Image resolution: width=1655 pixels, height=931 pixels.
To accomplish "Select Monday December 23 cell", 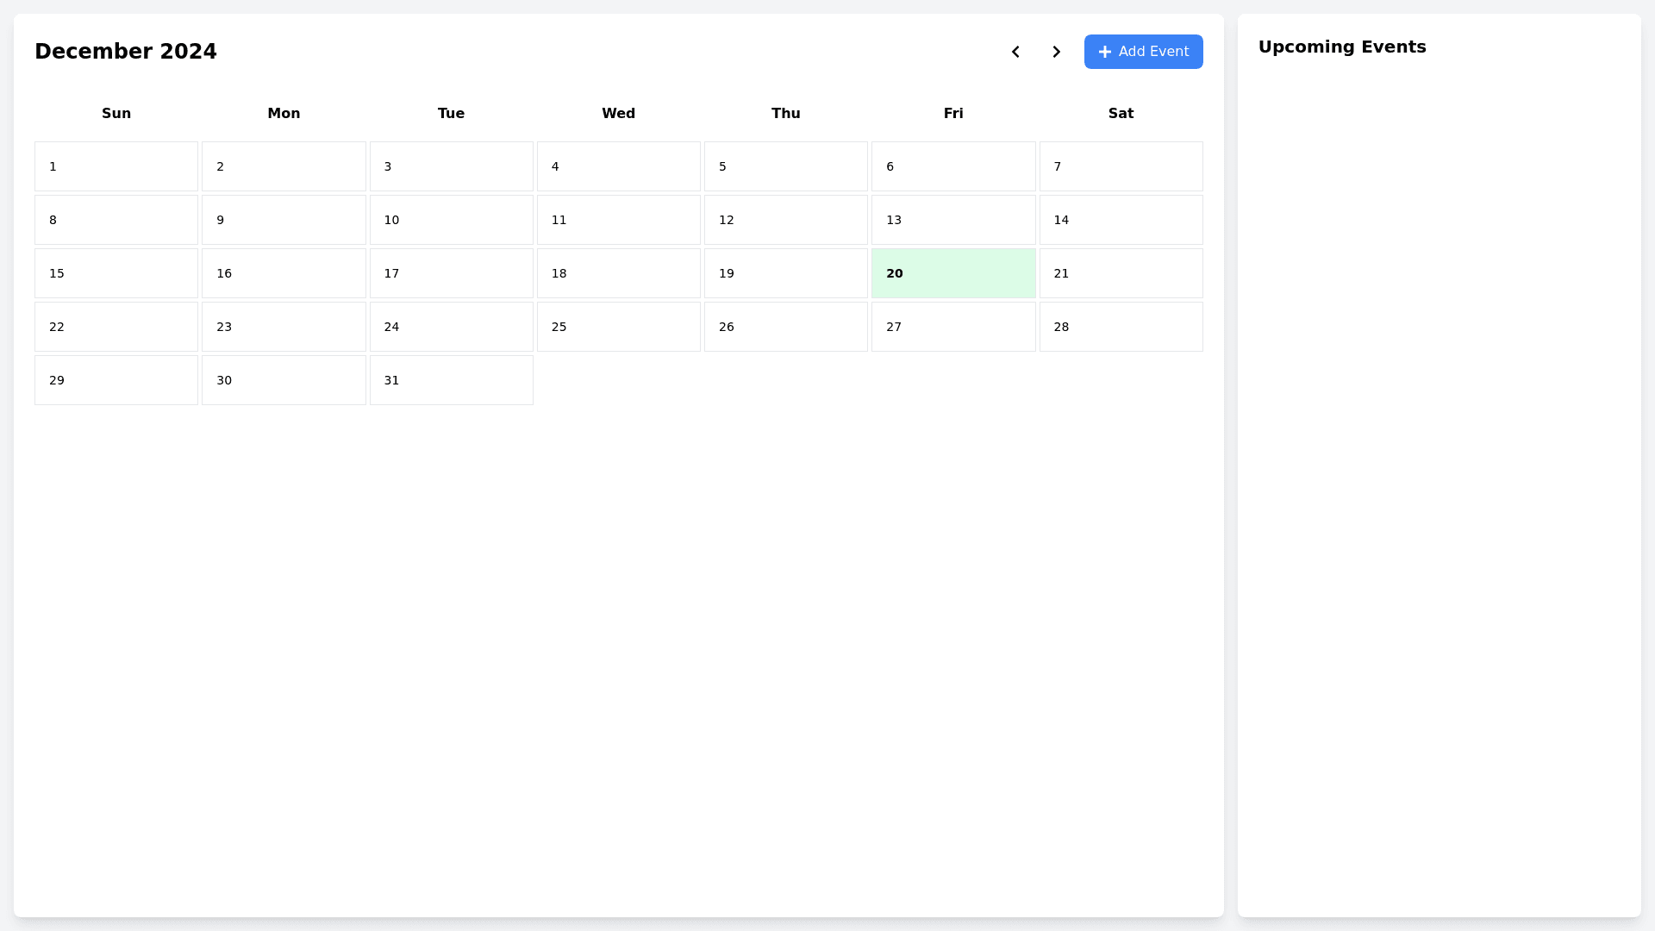I will 284,327.
